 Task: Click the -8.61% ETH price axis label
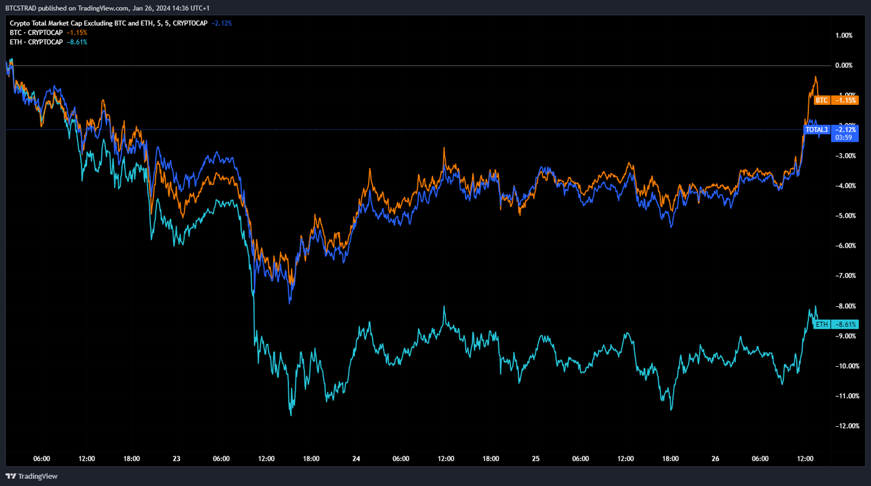(x=846, y=324)
